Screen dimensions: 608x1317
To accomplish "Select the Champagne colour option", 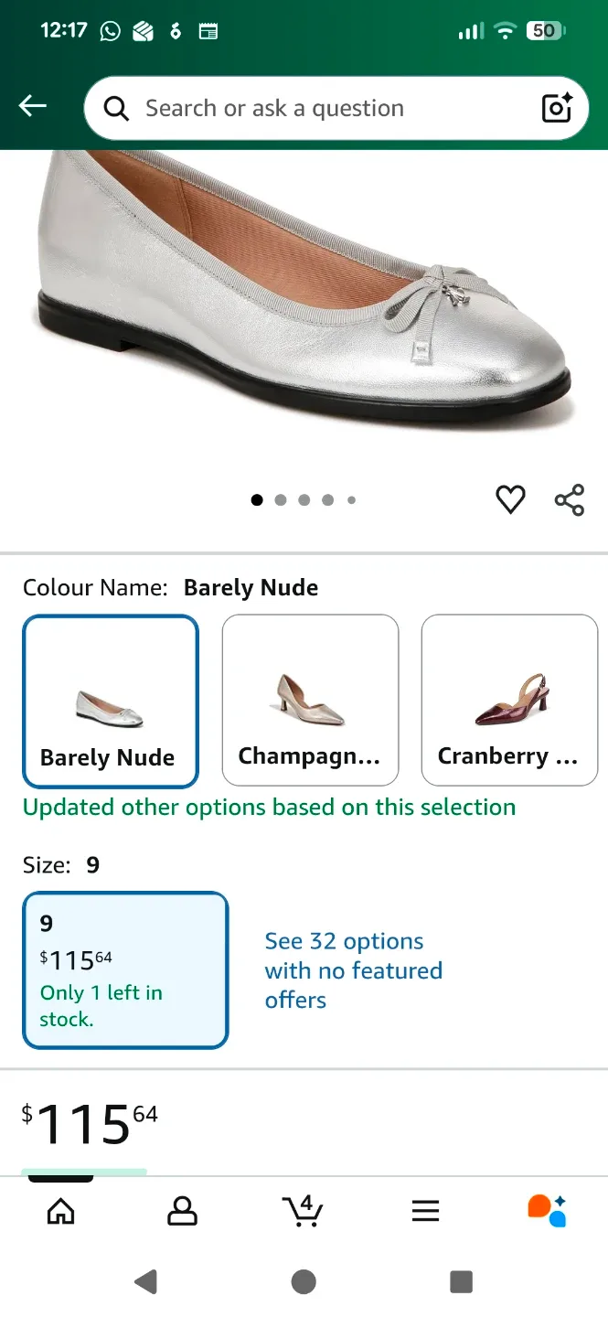I will (x=310, y=701).
